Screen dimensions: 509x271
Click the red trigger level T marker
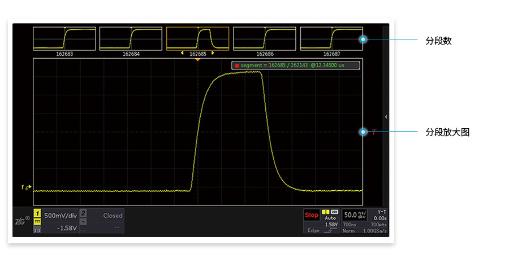tap(373, 132)
